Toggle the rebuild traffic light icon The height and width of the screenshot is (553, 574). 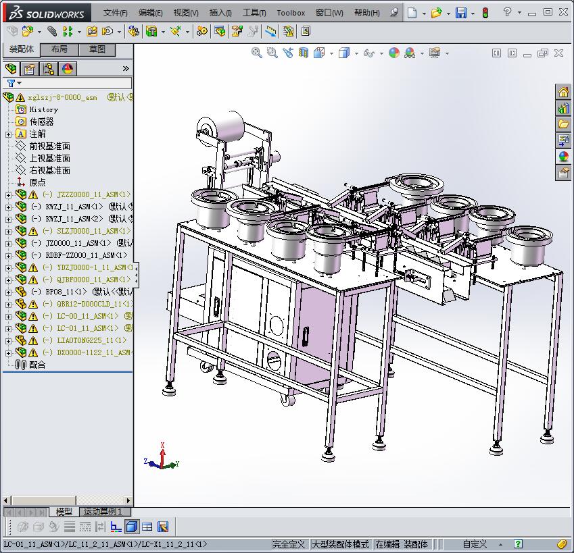485,13
